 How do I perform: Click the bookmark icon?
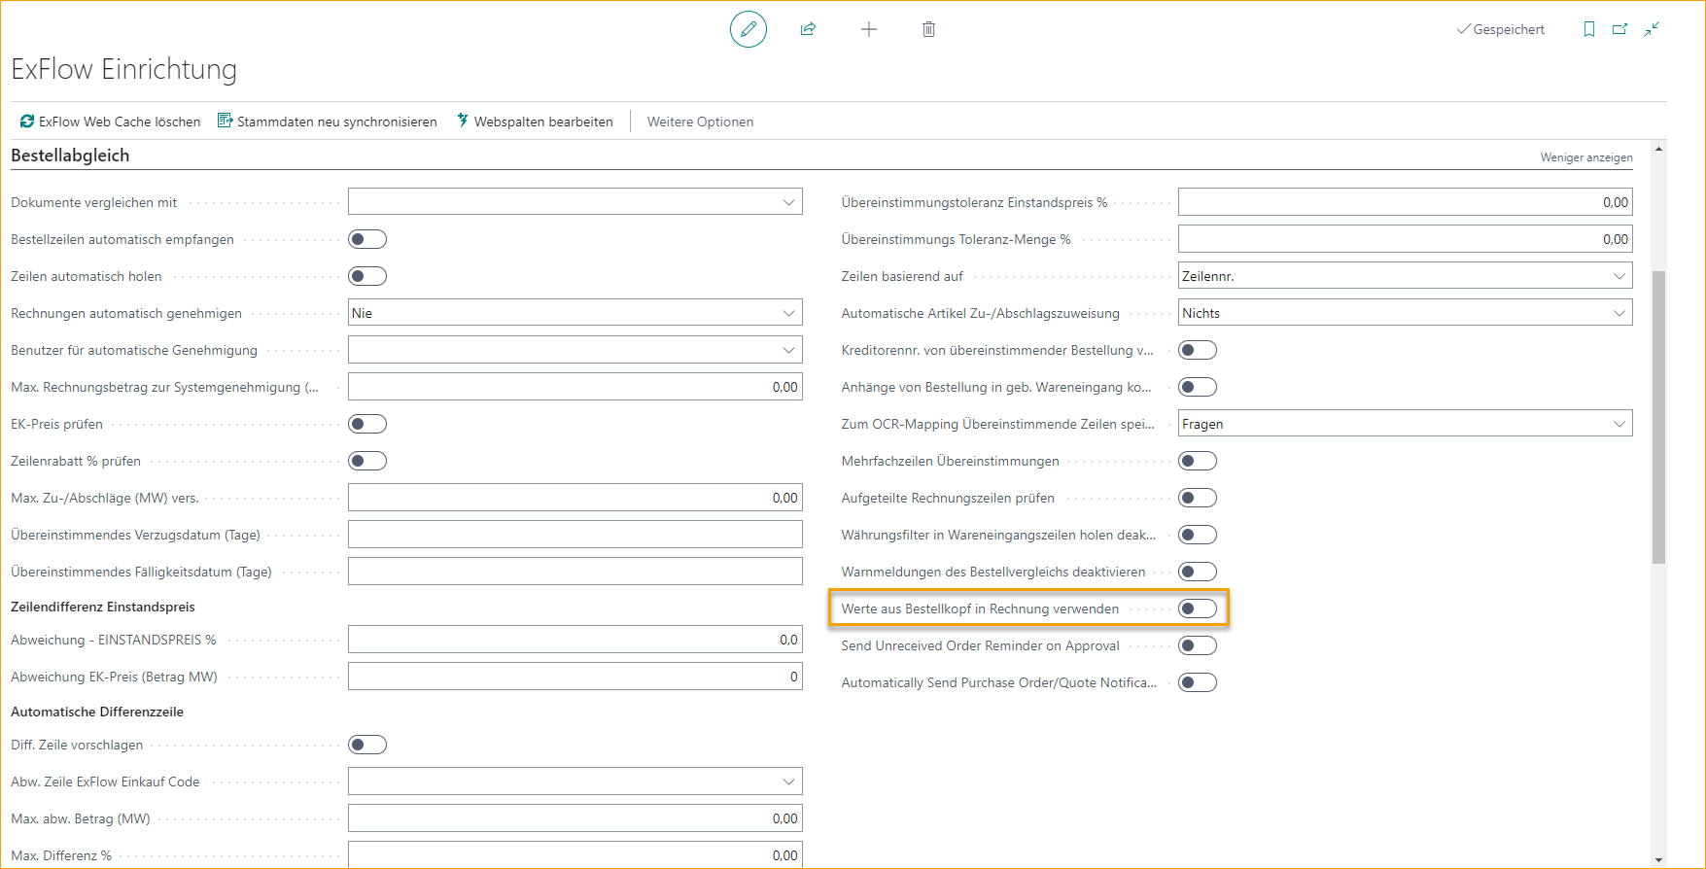1589,29
